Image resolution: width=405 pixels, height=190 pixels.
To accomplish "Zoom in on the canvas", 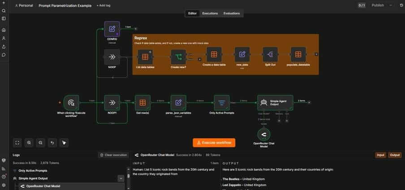I will pos(29,143).
